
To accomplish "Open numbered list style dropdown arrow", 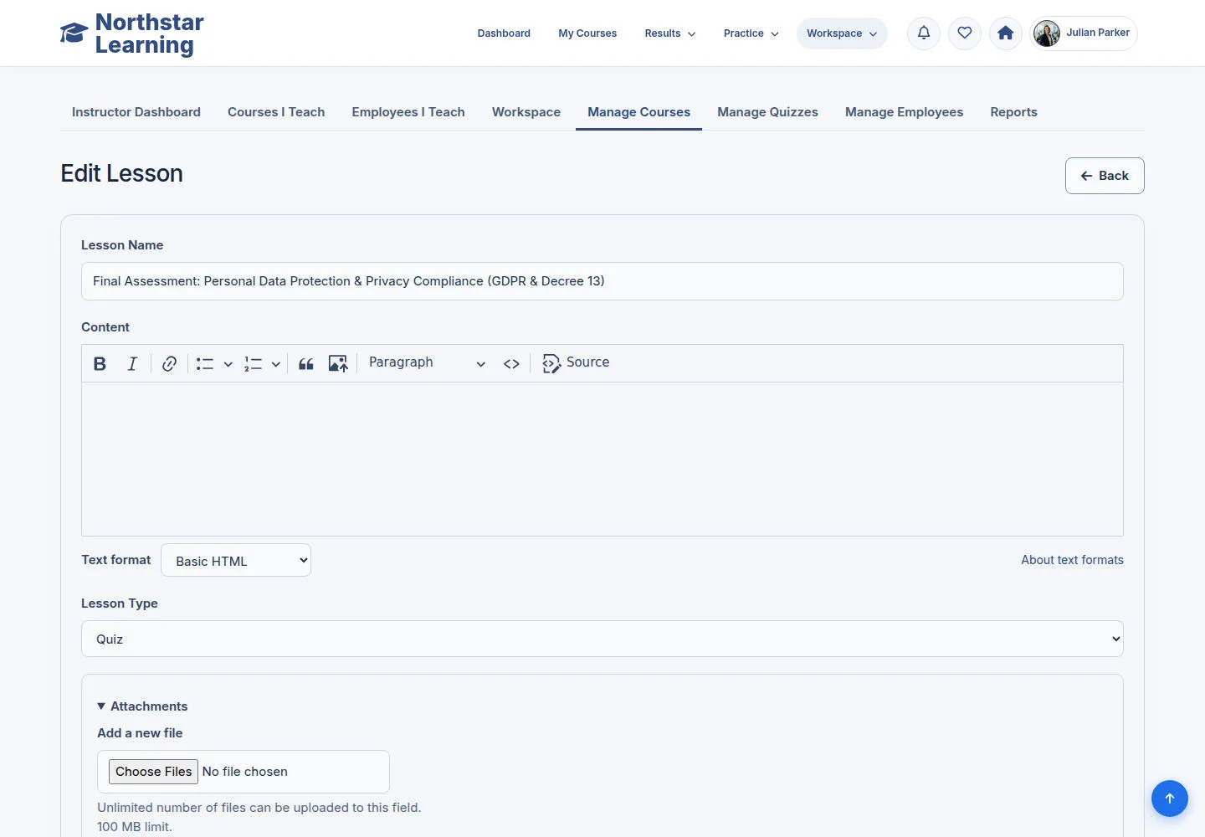I will tap(275, 363).
